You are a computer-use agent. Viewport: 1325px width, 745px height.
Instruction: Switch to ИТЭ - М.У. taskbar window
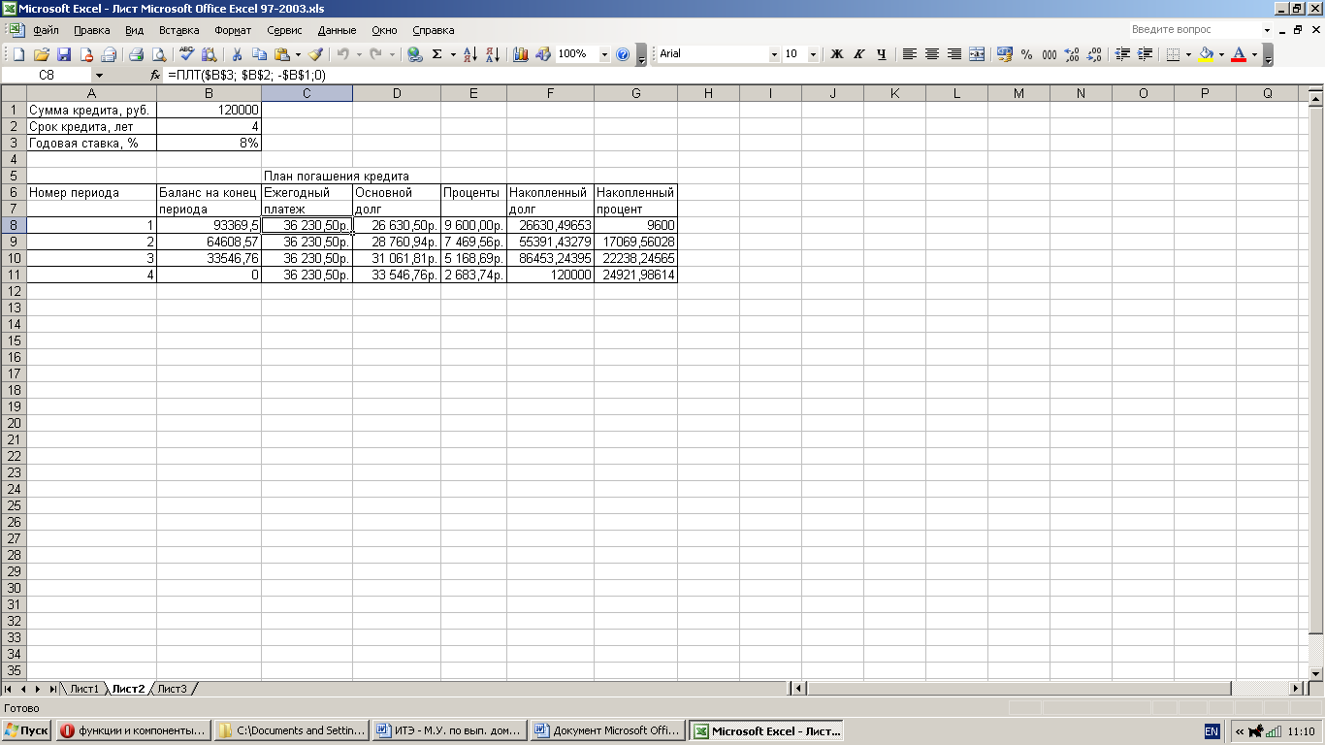[450, 730]
